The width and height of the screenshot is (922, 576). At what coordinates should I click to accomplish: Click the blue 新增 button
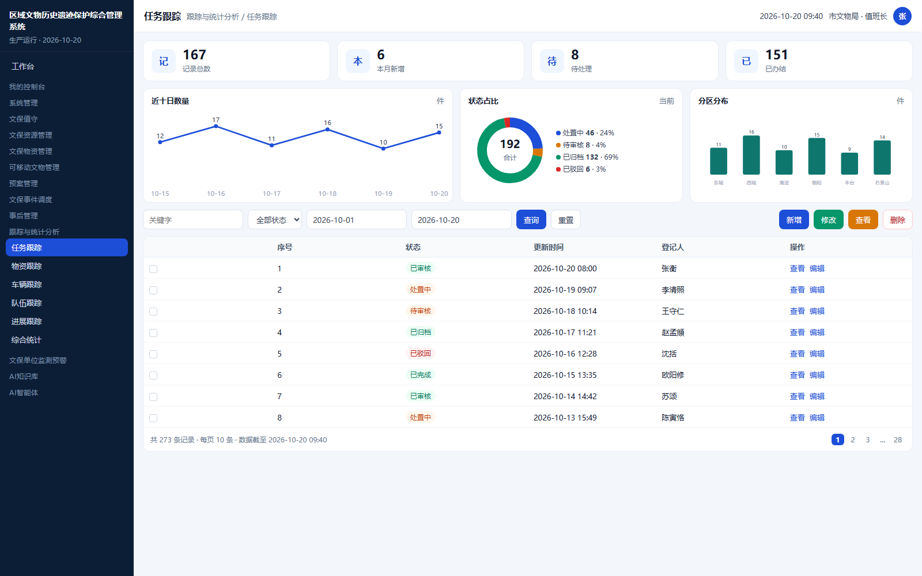coord(794,220)
